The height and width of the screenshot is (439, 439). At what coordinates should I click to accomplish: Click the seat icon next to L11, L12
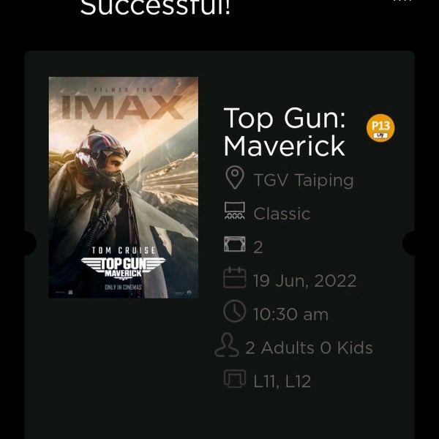pos(235,378)
